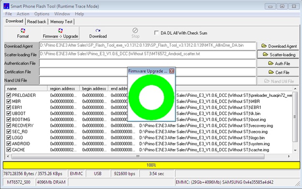Click the MT6572_S00 status entry
Image resolution: width=302 pixels, height=189 pixels.
click(19, 182)
